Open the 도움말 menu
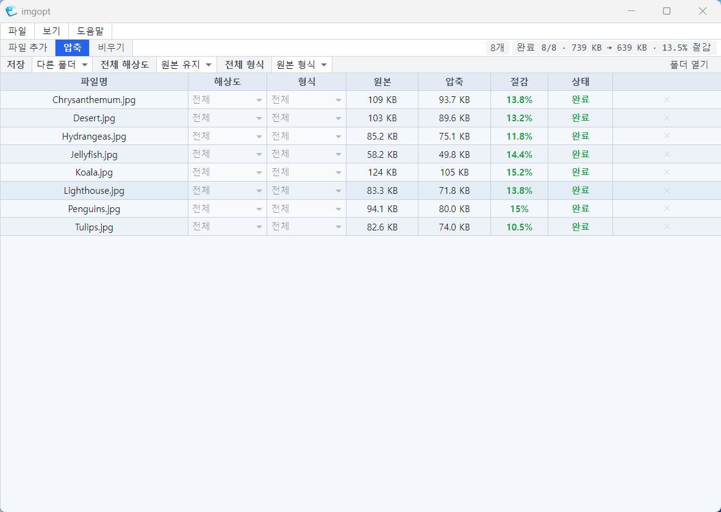The width and height of the screenshot is (721, 512). click(x=90, y=31)
